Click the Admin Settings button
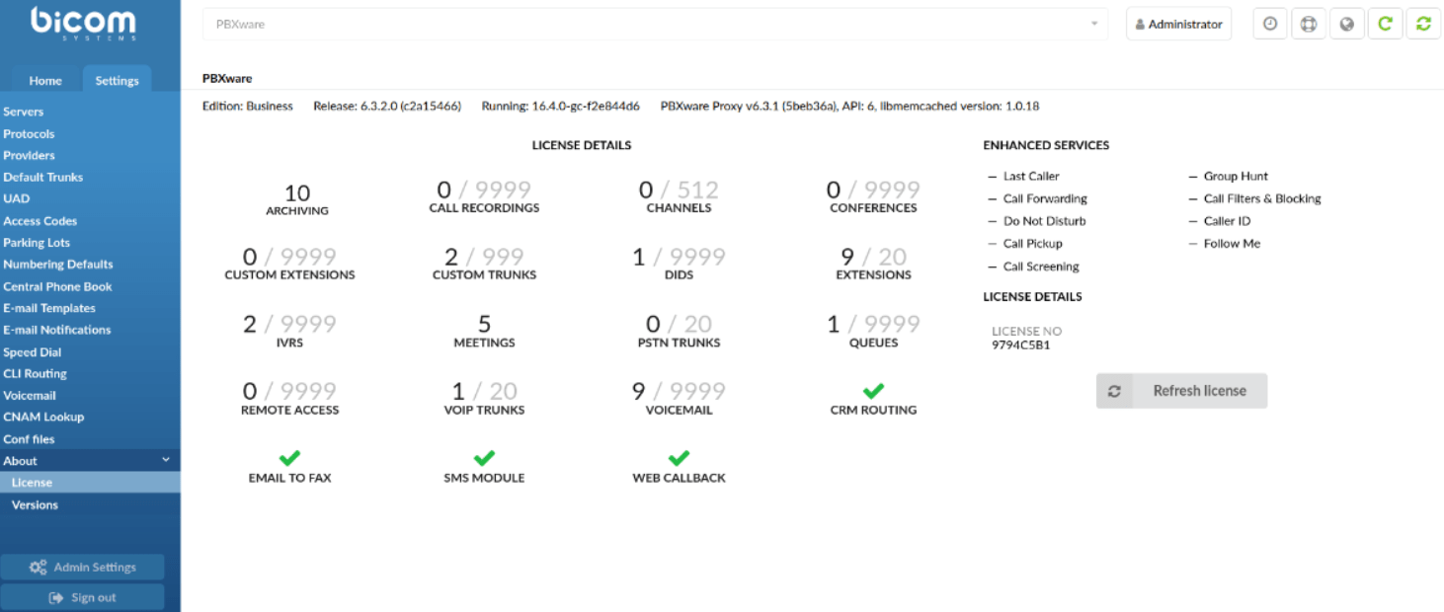 [x=83, y=567]
